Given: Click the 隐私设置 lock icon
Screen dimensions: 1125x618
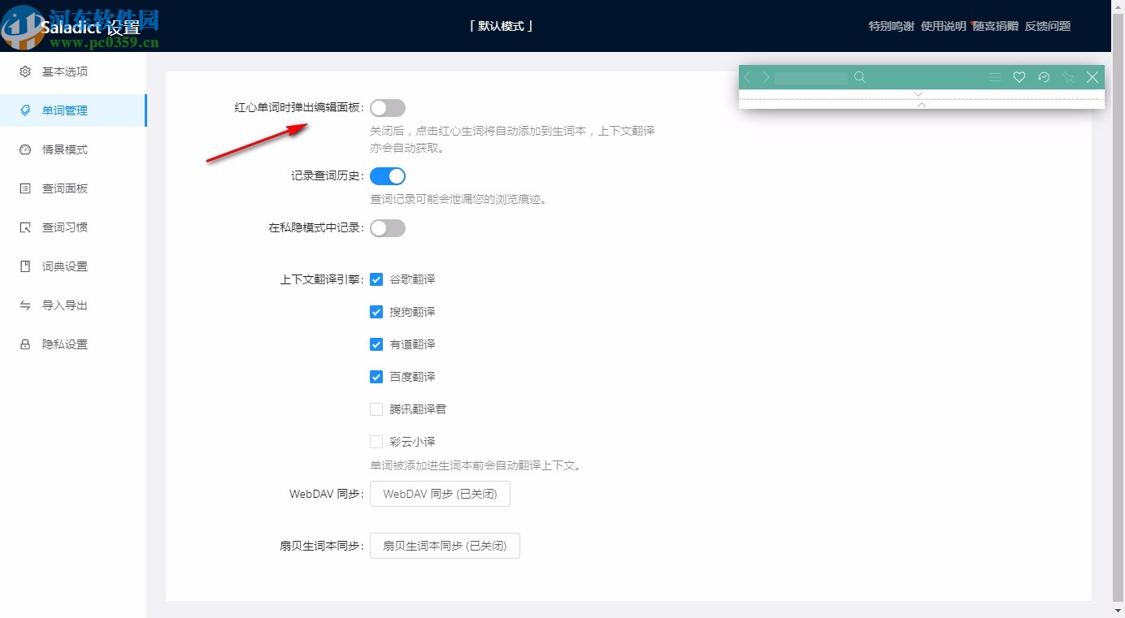Looking at the screenshot, I should 24,344.
